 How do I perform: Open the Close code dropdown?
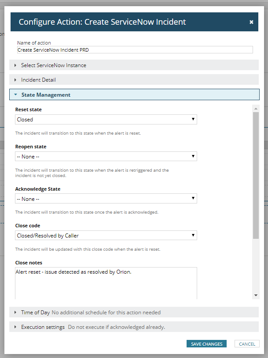point(106,235)
